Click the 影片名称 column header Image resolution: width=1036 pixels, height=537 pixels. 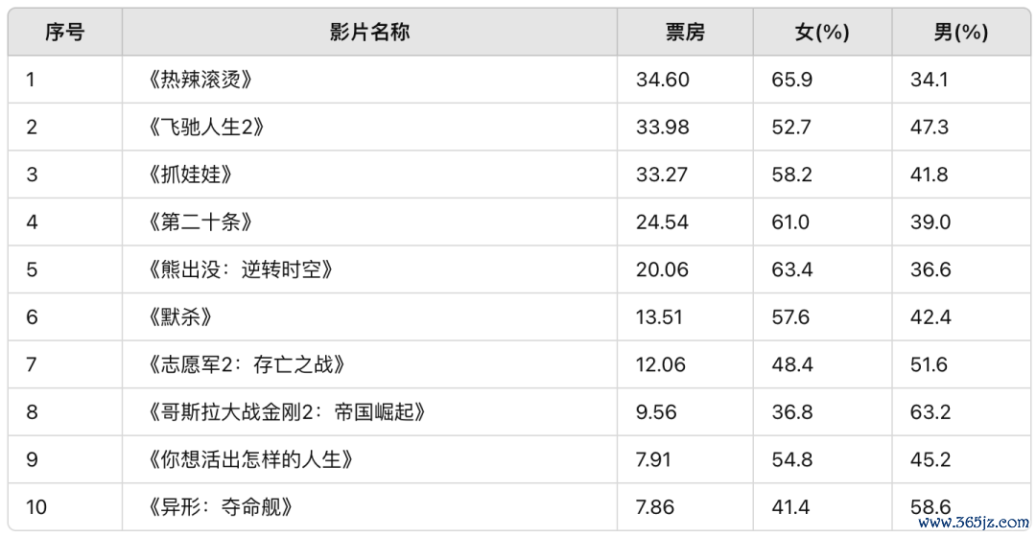pyautogui.click(x=369, y=32)
